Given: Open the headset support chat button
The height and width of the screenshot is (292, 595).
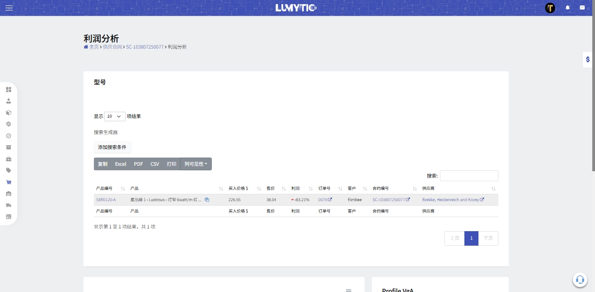Looking at the screenshot, I should [580, 280].
